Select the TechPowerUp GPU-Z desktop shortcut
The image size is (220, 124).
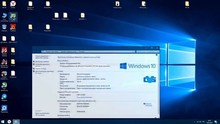click(x=13, y=17)
